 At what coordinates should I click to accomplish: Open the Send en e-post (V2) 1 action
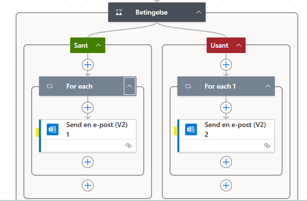tap(97, 129)
